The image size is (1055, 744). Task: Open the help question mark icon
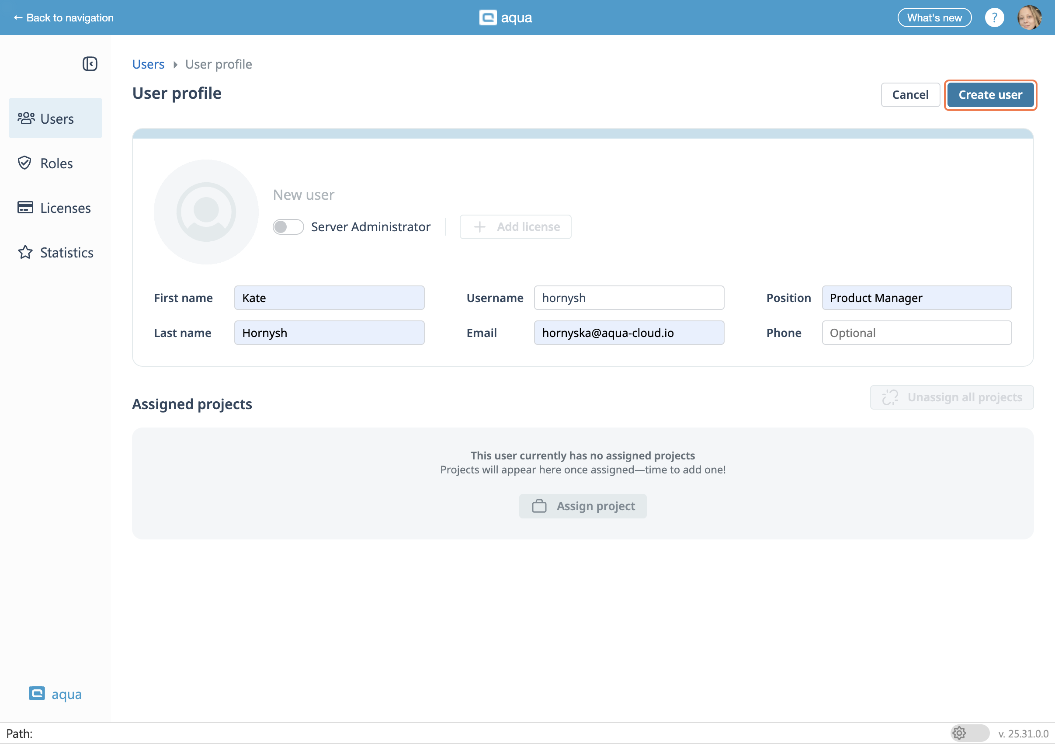point(994,18)
